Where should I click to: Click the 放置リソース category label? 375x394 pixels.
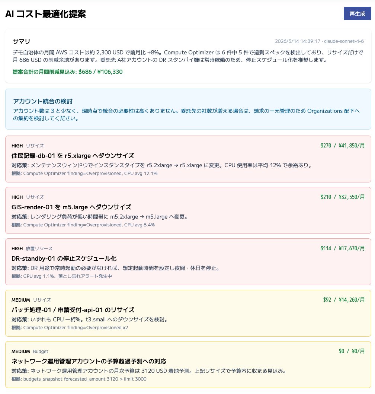[39, 248]
